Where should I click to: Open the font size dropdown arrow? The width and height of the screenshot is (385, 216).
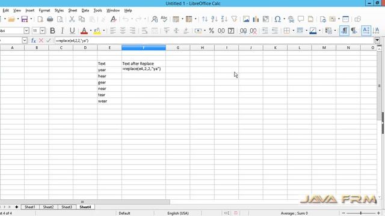pos(43,31)
